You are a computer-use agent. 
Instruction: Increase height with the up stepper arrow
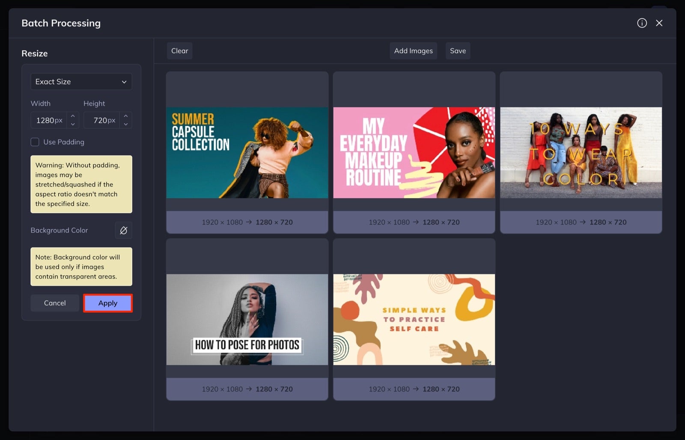[x=126, y=116]
